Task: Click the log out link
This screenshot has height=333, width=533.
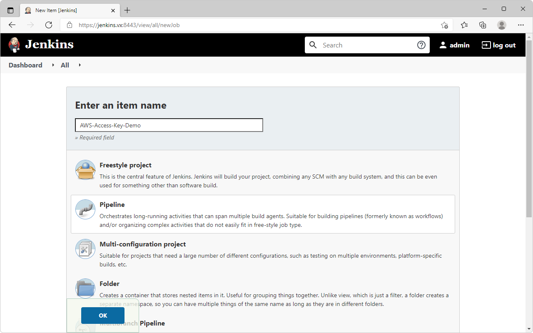Action: 498,45
